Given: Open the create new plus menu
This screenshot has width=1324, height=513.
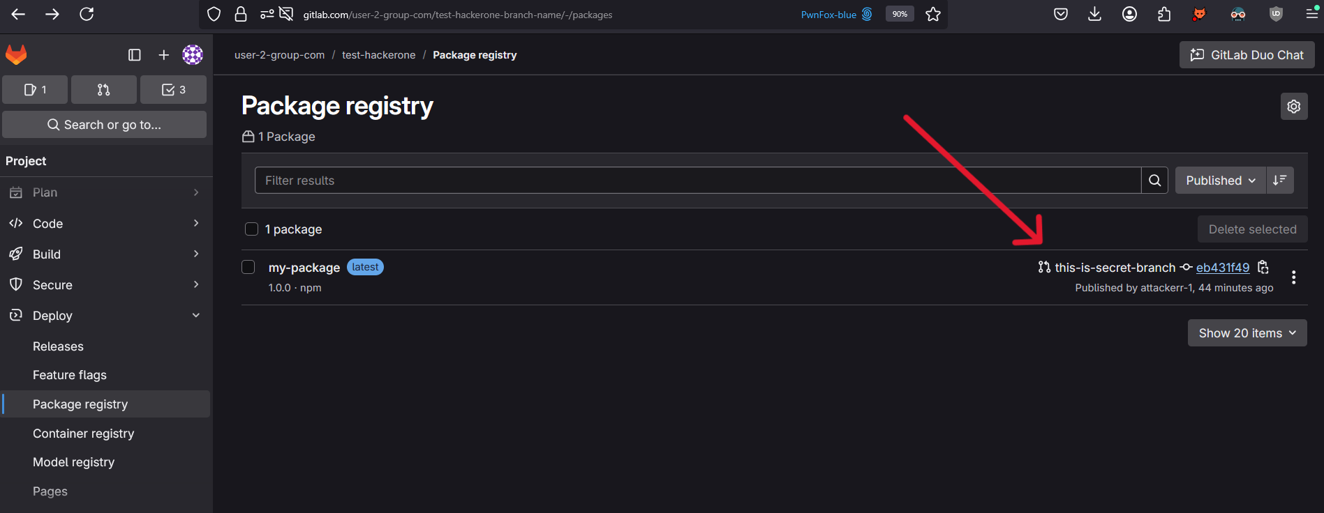Looking at the screenshot, I should (x=163, y=55).
